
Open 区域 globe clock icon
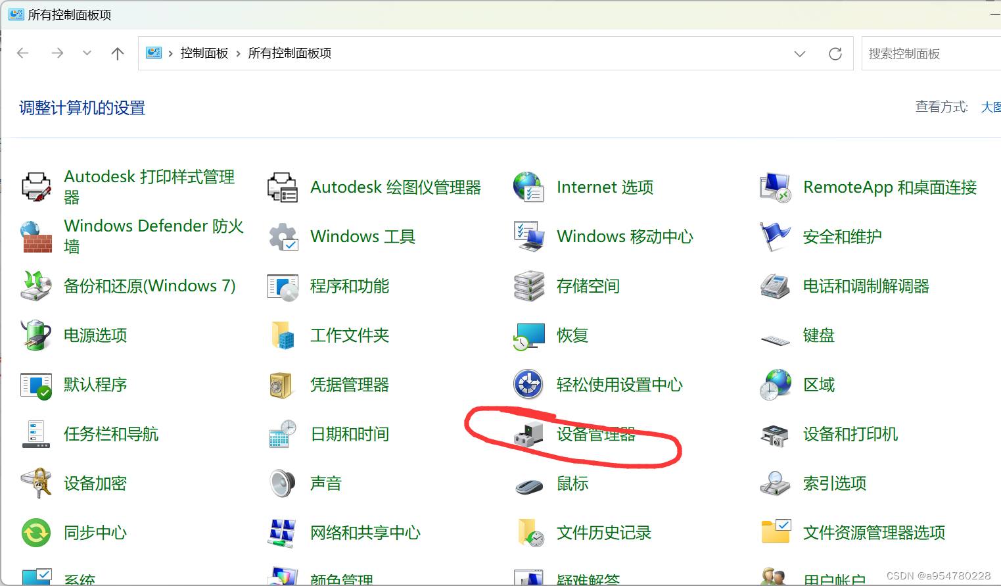776,385
